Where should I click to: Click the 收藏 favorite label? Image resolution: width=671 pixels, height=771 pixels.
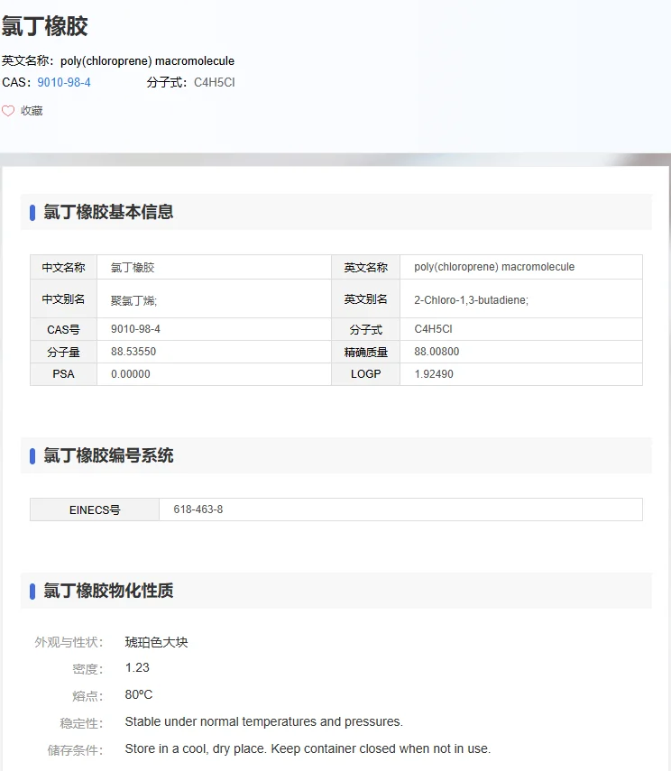coord(32,111)
